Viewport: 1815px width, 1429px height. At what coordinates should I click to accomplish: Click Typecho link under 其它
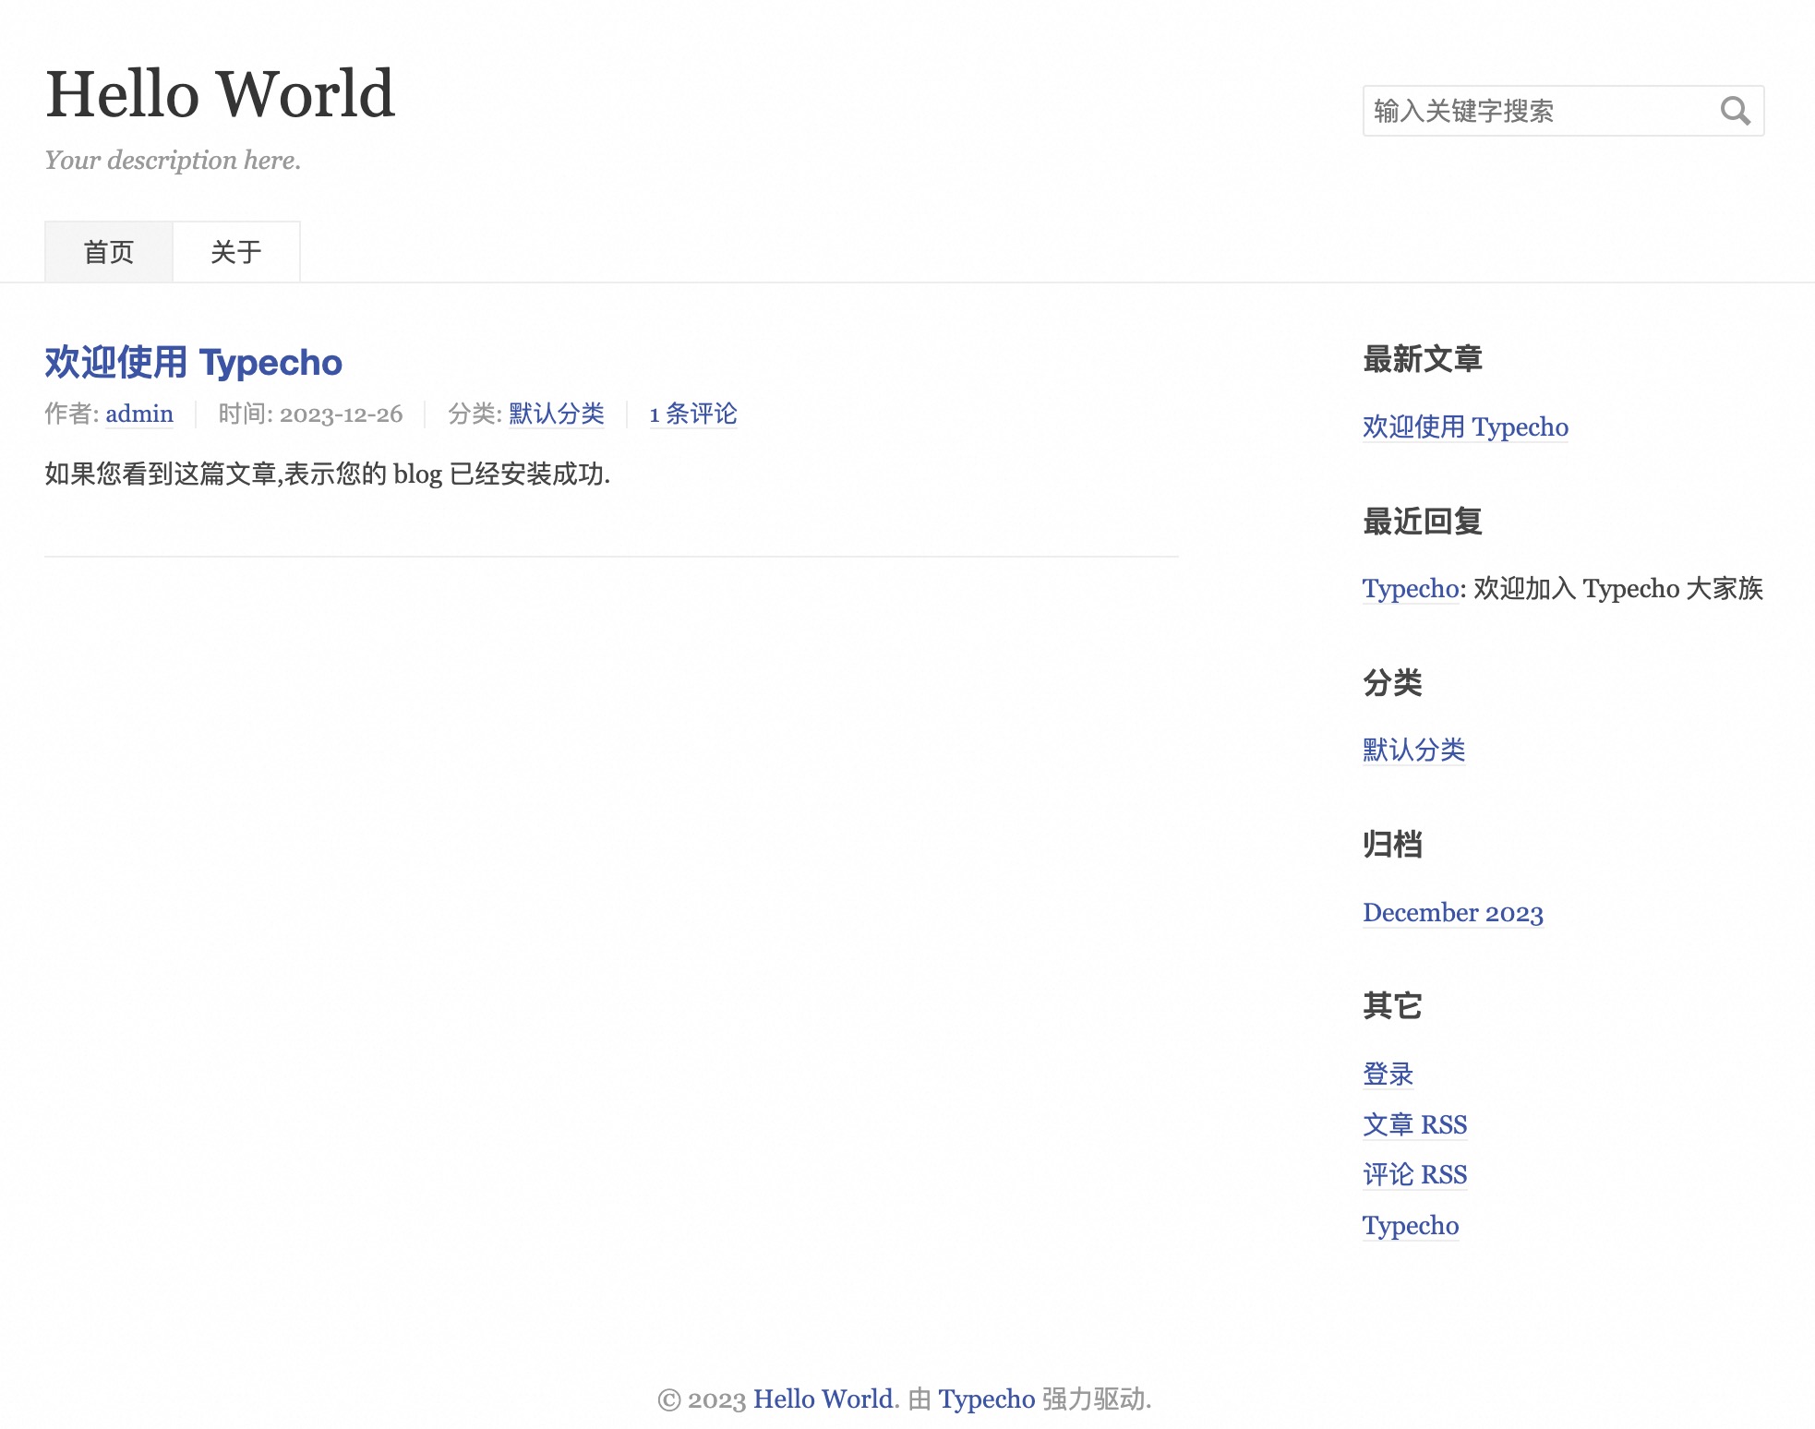[1411, 1225]
